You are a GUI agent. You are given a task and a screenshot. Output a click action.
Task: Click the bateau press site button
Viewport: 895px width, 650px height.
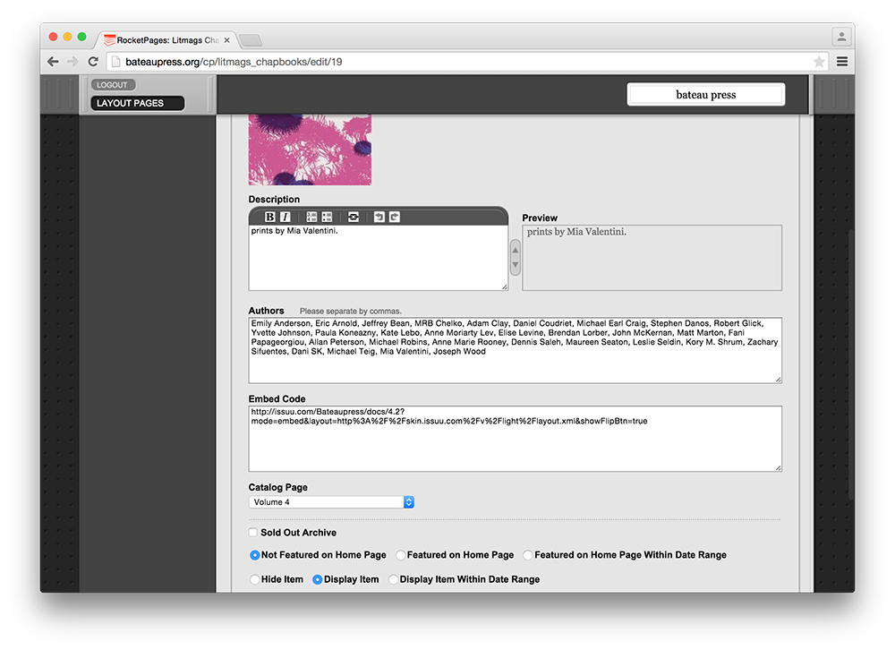(x=705, y=94)
